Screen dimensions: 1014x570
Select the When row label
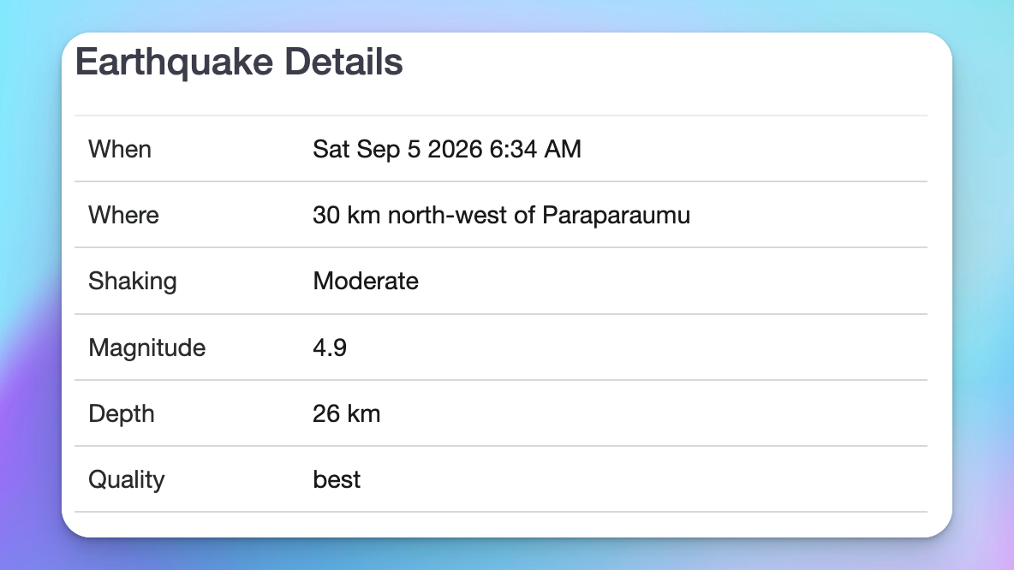coord(120,149)
